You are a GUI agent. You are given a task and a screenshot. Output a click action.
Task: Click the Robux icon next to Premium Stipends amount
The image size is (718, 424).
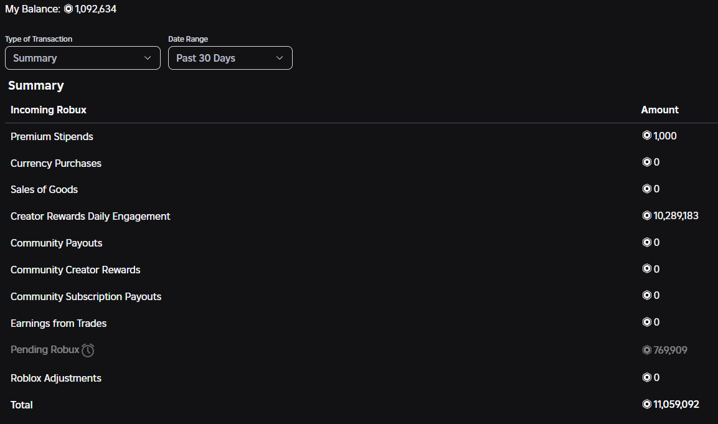(x=646, y=136)
